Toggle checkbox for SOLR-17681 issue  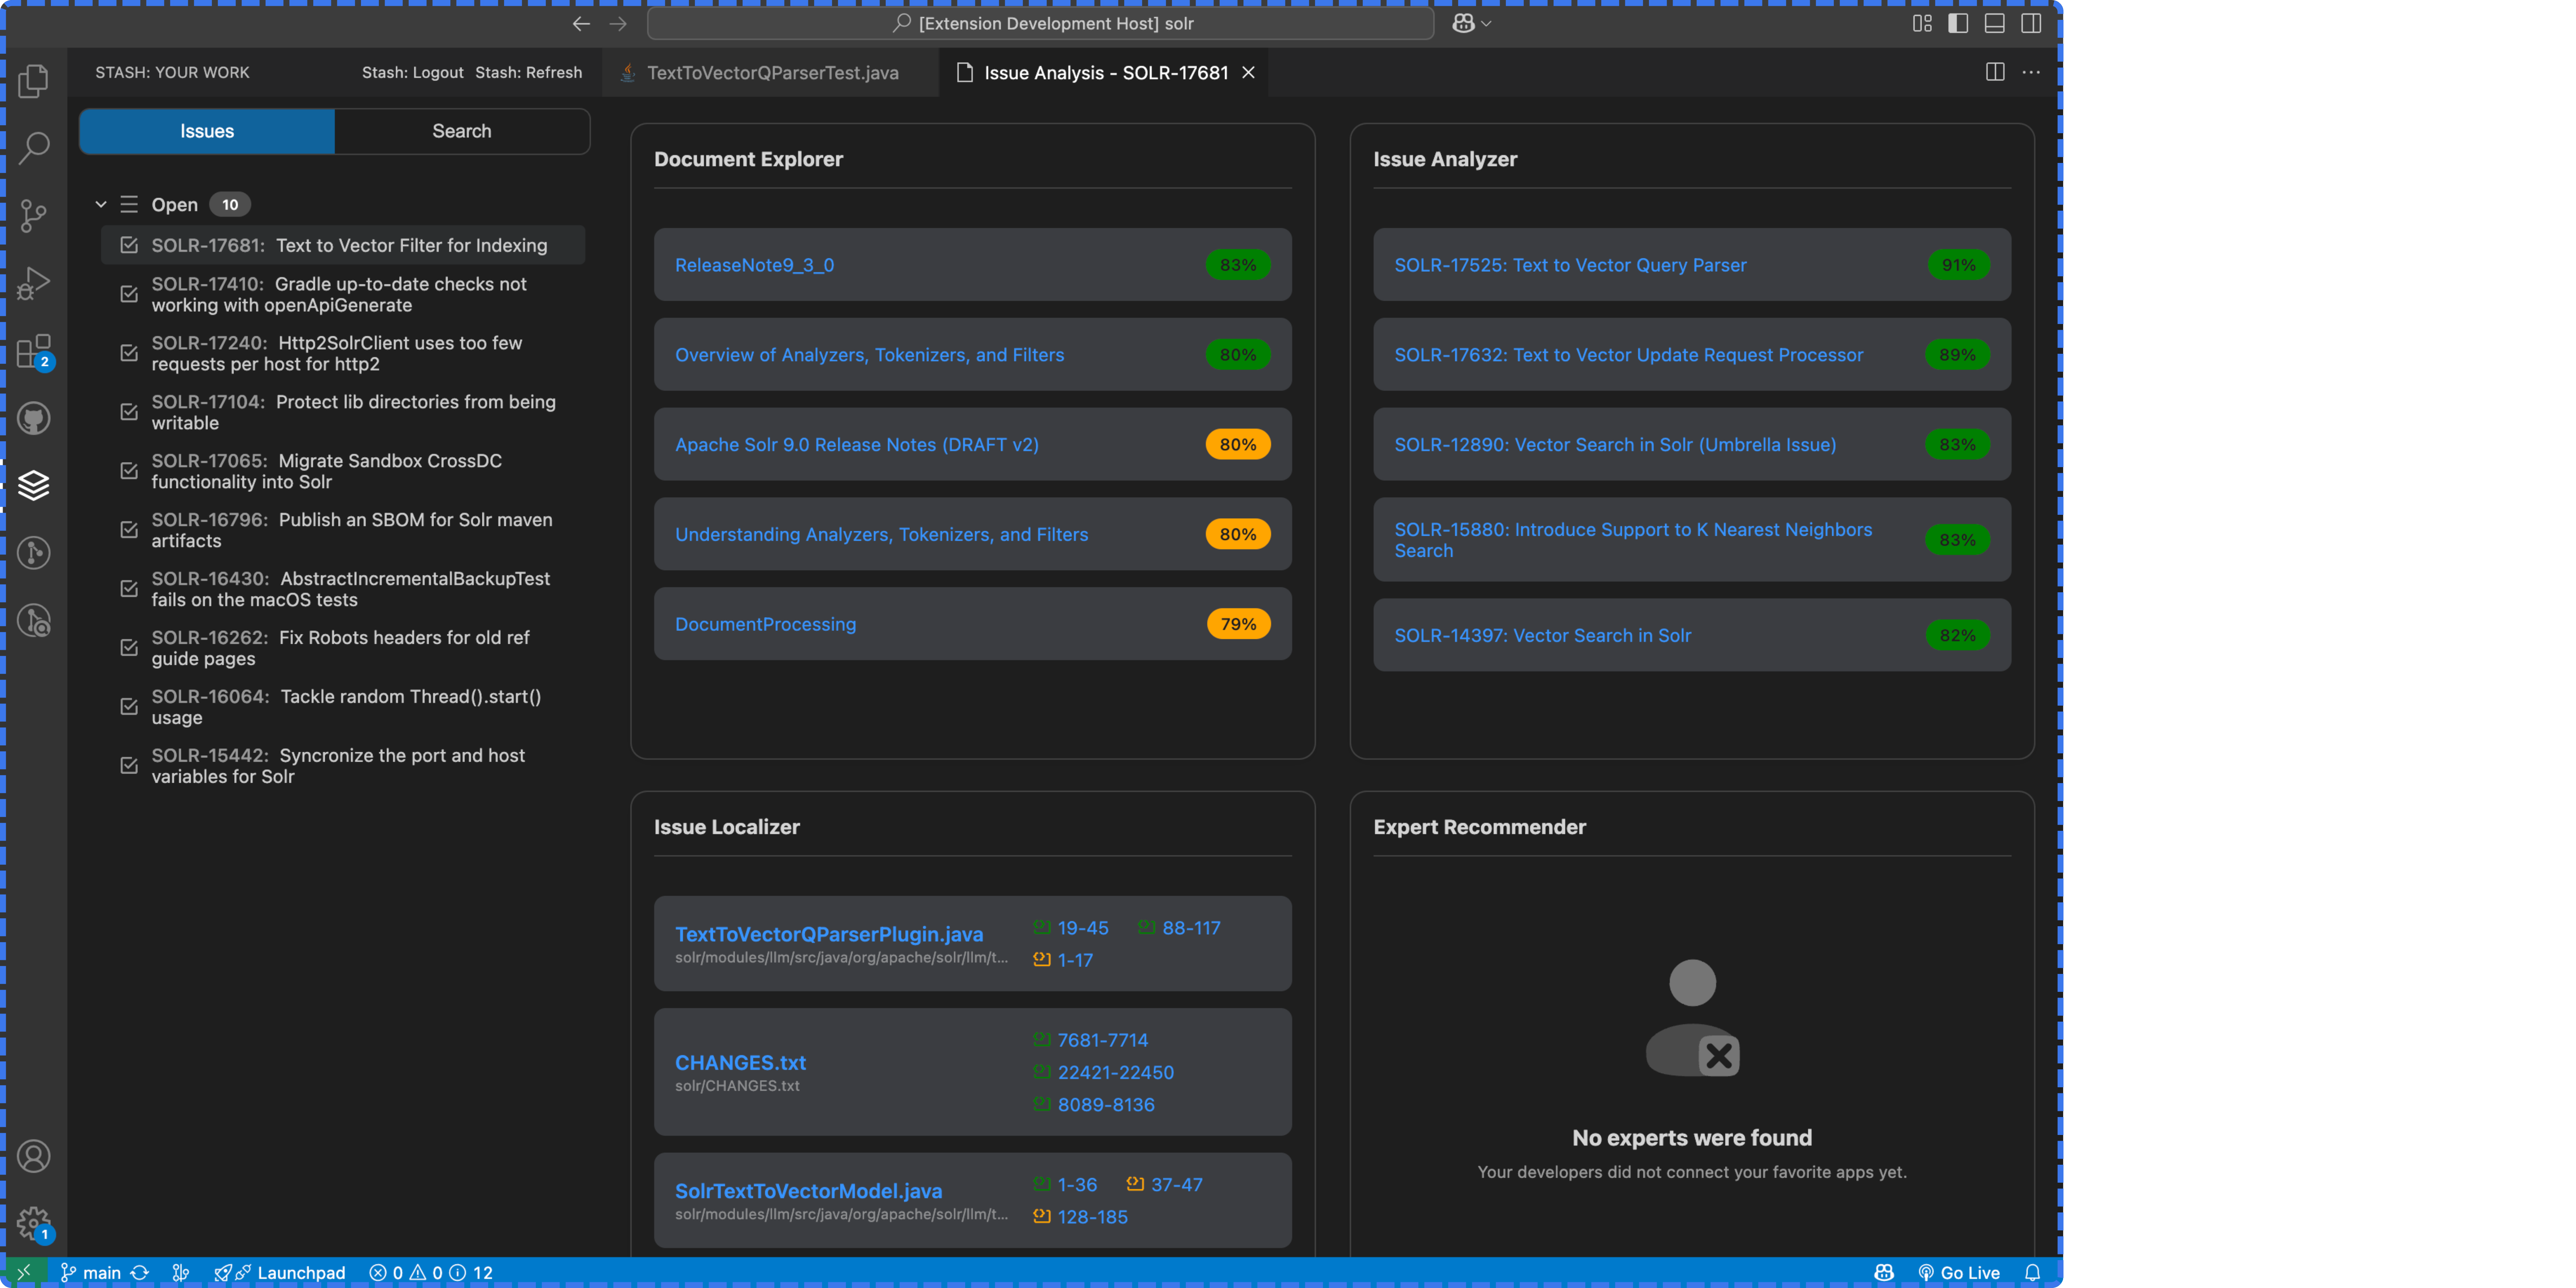coord(129,245)
